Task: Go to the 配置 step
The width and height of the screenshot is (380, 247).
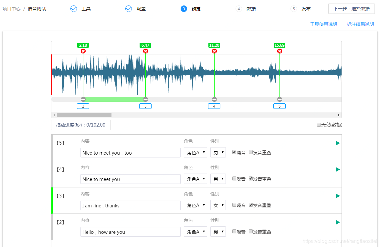Action: pyautogui.click(x=136, y=9)
